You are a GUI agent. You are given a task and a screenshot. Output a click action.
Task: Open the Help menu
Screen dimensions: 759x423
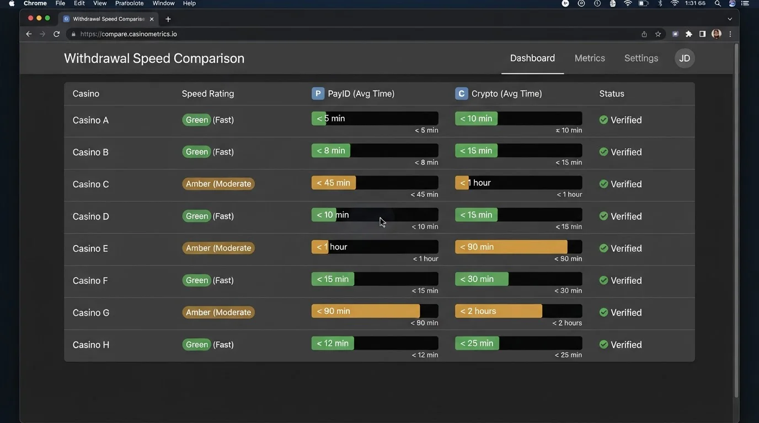click(x=189, y=3)
